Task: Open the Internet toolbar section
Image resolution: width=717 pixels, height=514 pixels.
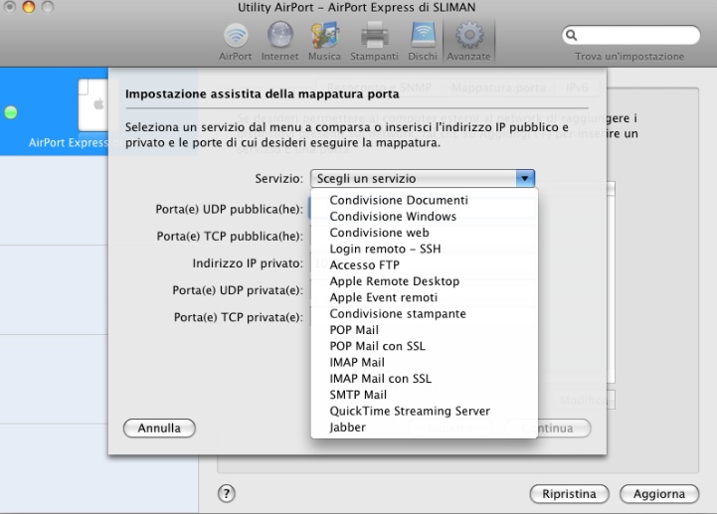Action: click(279, 42)
